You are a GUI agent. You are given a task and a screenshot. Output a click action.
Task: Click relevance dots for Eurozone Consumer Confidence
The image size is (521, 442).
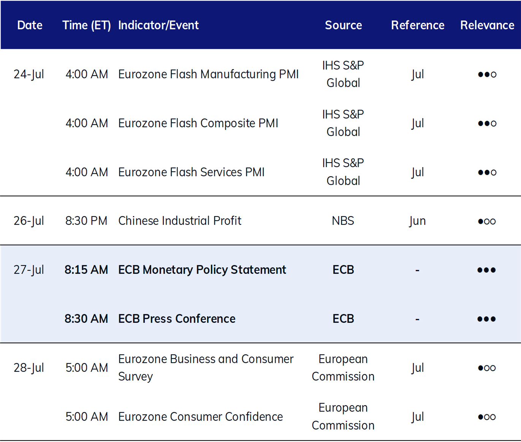tap(487, 417)
